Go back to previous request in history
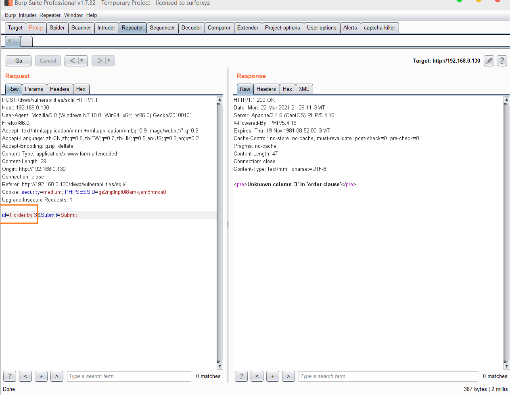The image size is (510, 395). tap(73, 61)
